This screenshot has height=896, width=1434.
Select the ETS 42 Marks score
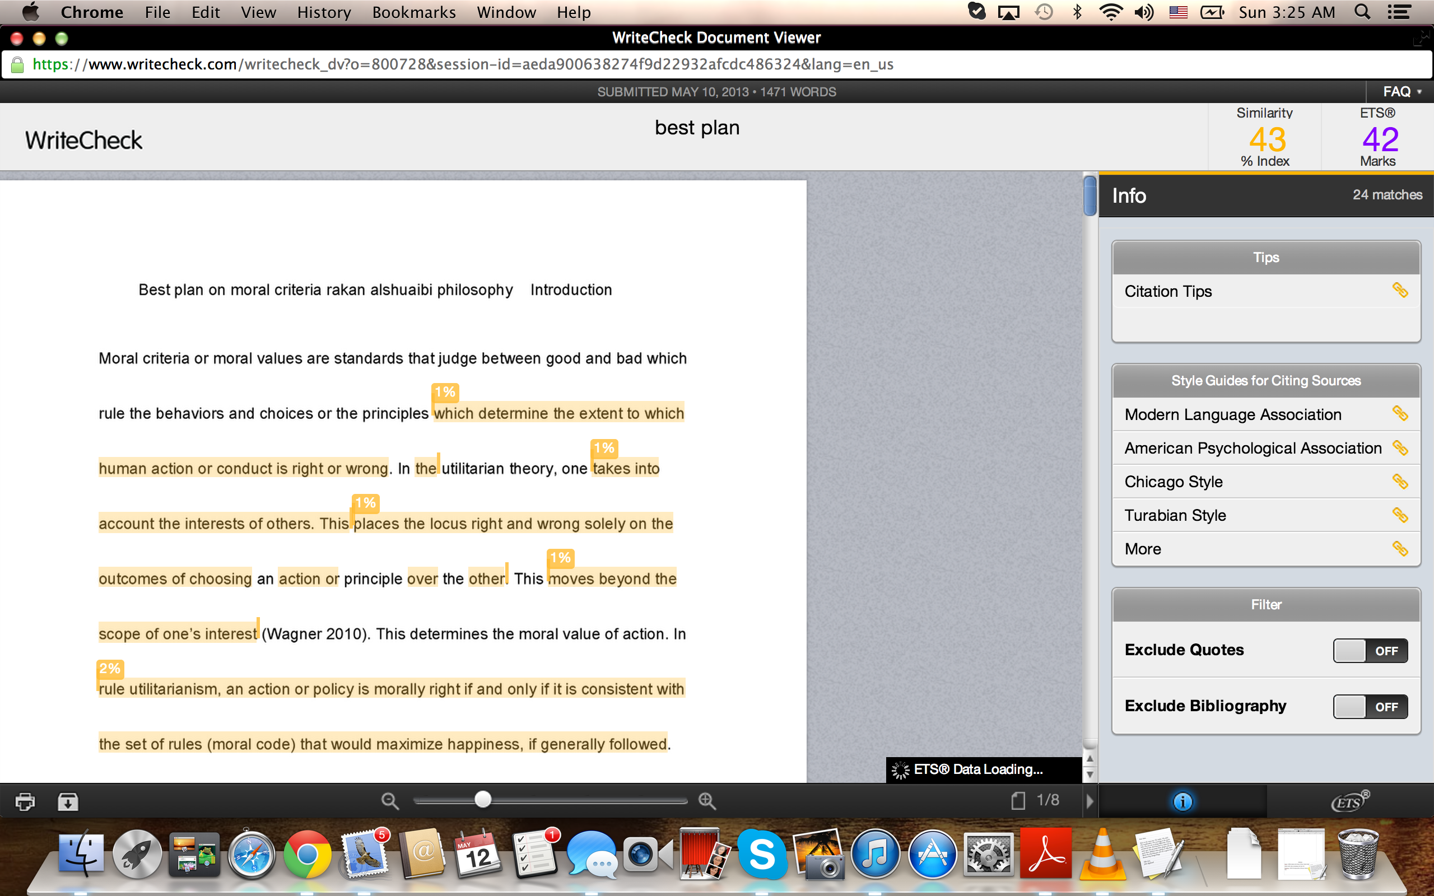click(x=1379, y=138)
